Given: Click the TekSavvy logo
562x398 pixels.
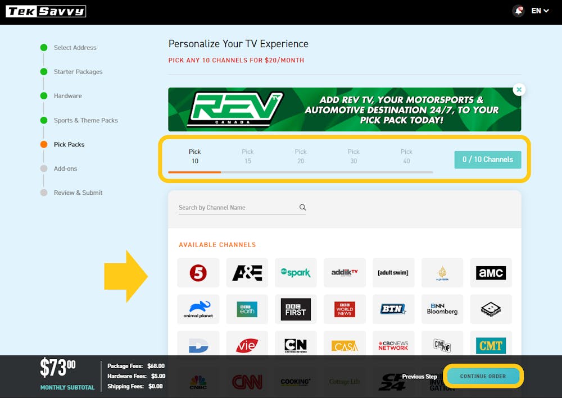Looking at the screenshot, I should (46, 11).
